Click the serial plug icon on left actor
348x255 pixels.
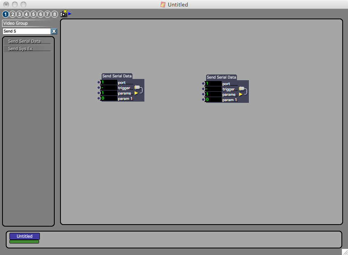coord(137,87)
